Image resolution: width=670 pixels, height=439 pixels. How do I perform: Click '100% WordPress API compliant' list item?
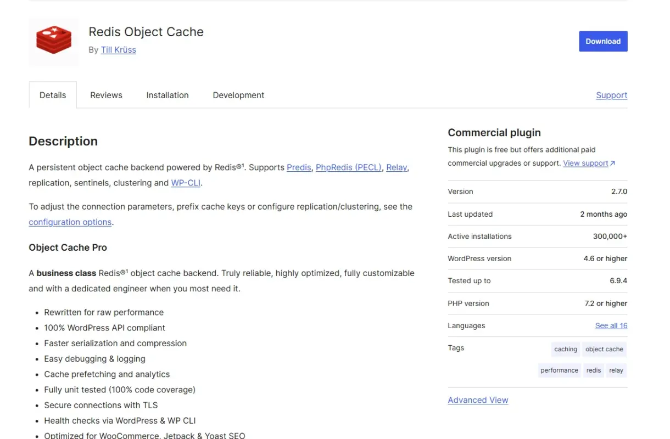pyautogui.click(x=104, y=328)
